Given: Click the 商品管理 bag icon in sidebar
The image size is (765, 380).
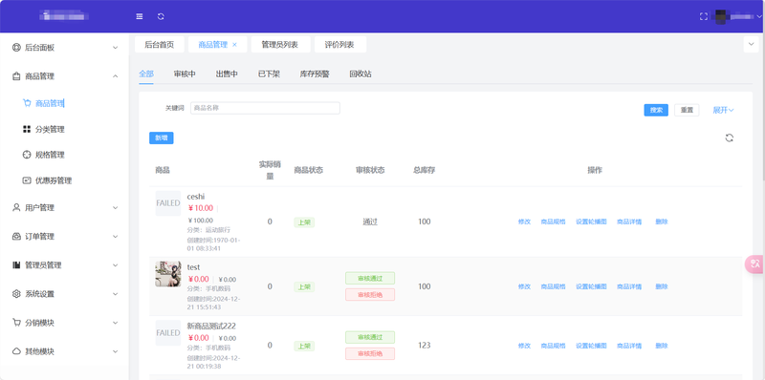Looking at the screenshot, I should [16, 76].
